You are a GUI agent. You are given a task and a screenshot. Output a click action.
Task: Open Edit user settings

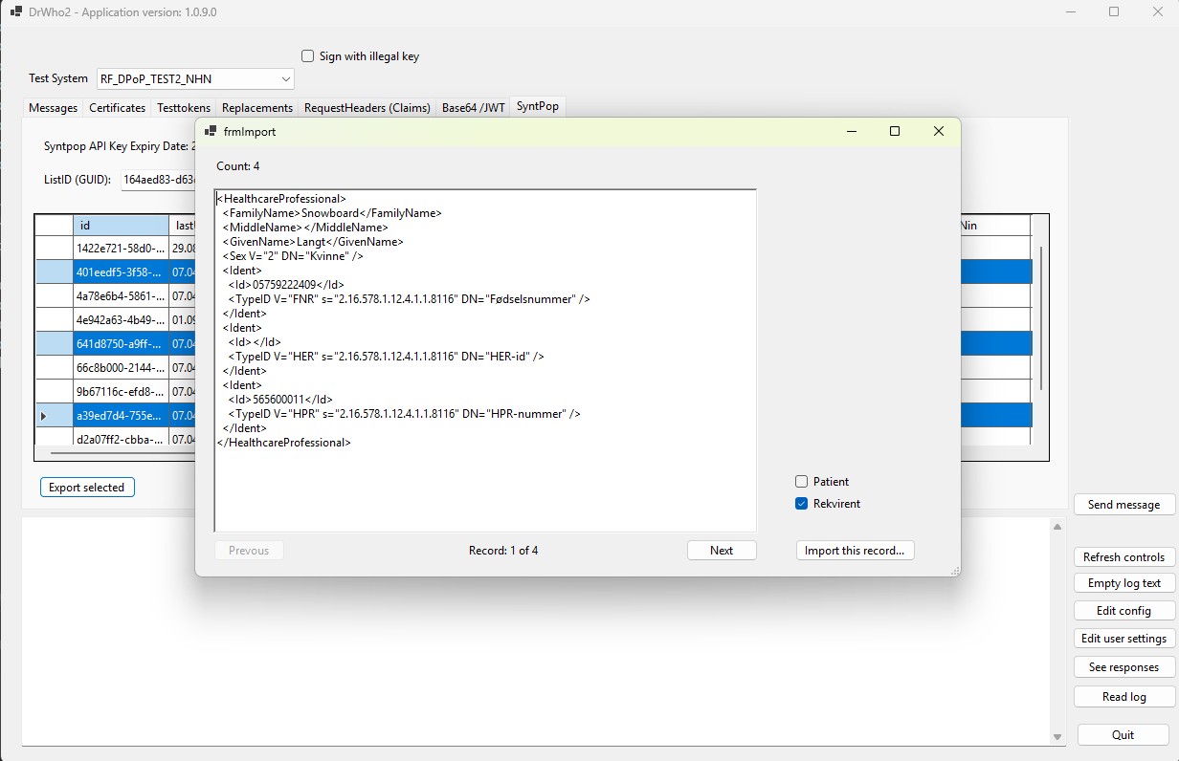pyautogui.click(x=1123, y=638)
